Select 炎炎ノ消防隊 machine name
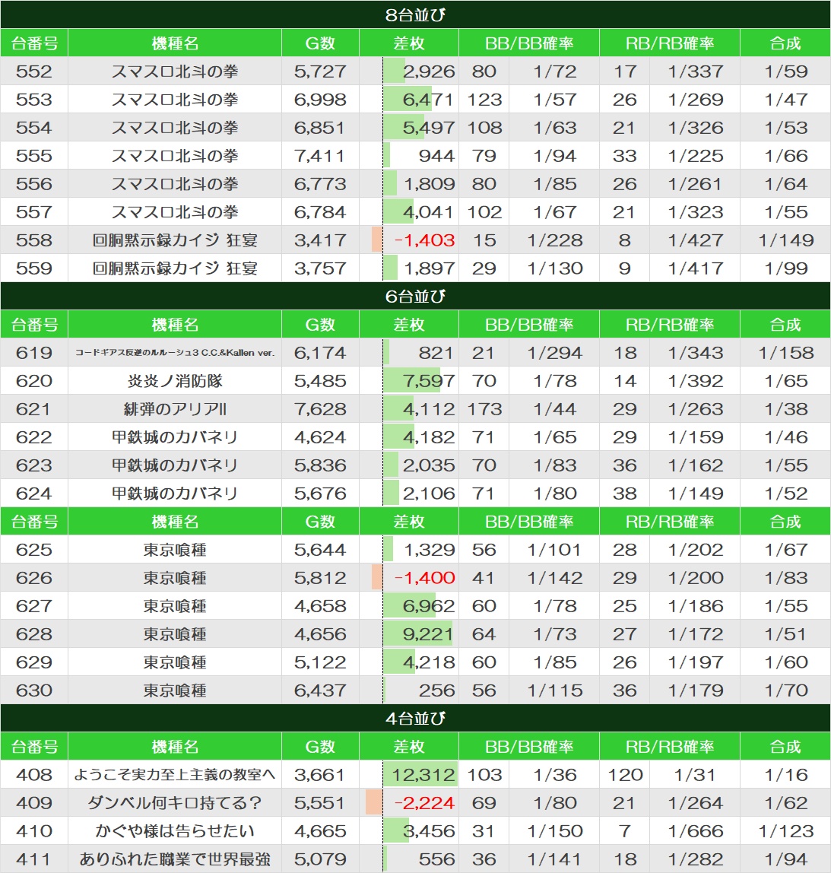 pyautogui.click(x=175, y=381)
